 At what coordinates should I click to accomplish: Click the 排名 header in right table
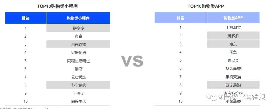181,18
